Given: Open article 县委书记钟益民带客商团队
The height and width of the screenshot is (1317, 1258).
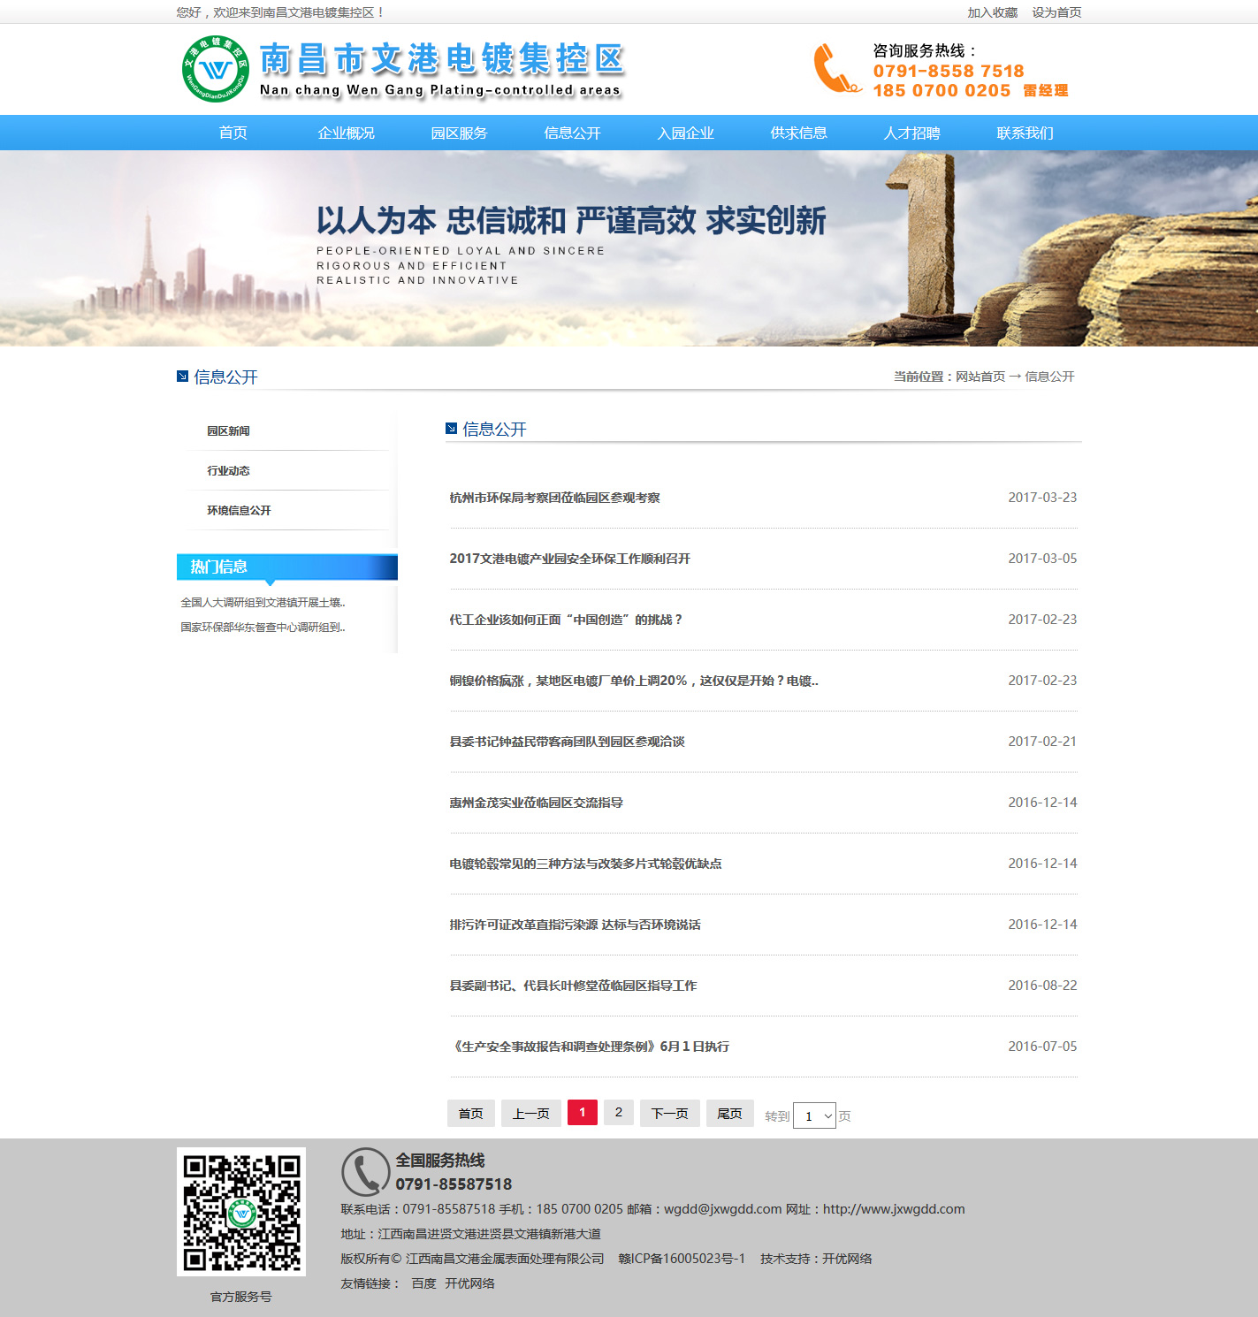Looking at the screenshot, I should coord(567,742).
